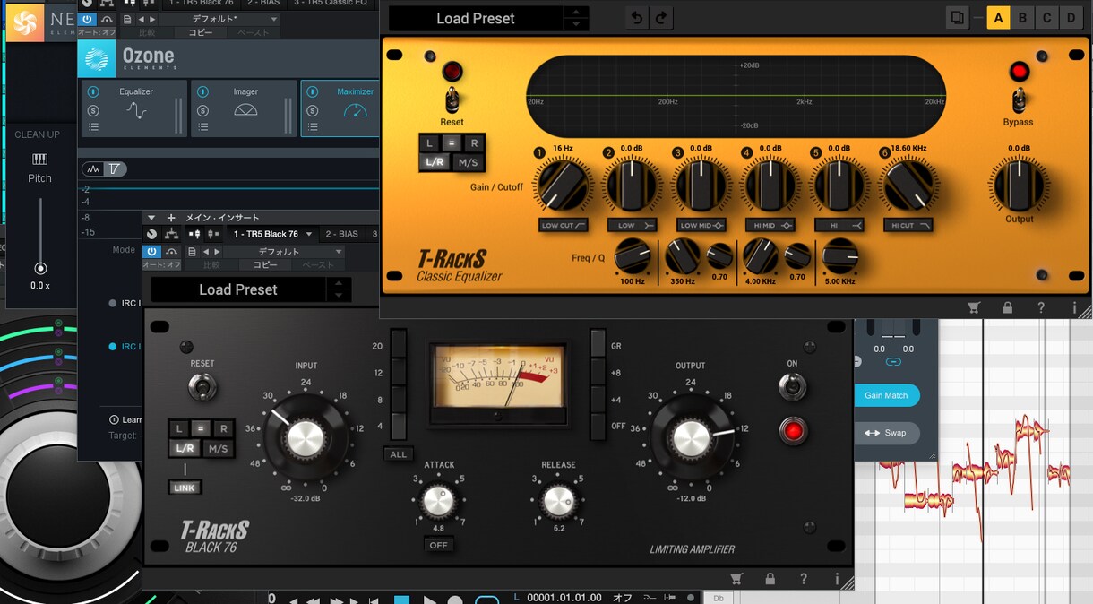Viewport: 1093px width, 604px height.
Task: Select A/B slot B in Classic Equalizer
Action: (1022, 17)
